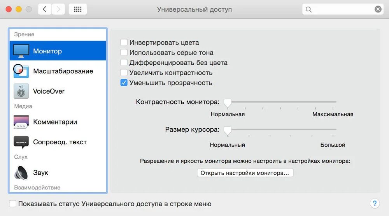Viewport: 389px width, 216px height.
Task: Click the Зрение section header
Action: 24,34
